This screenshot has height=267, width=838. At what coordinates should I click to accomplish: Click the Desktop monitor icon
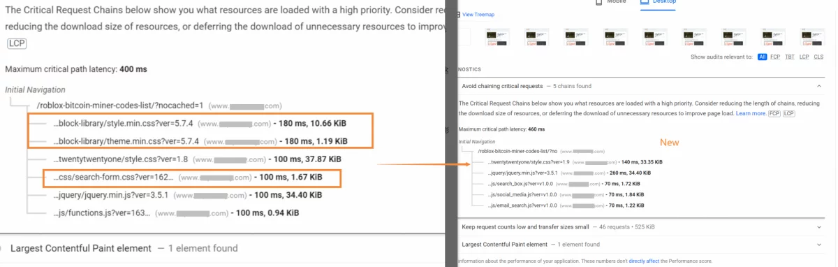click(x=645, y=2)
